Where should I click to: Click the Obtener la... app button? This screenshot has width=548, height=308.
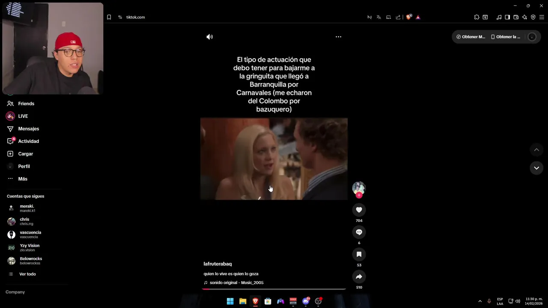click(x=505, y=37)
